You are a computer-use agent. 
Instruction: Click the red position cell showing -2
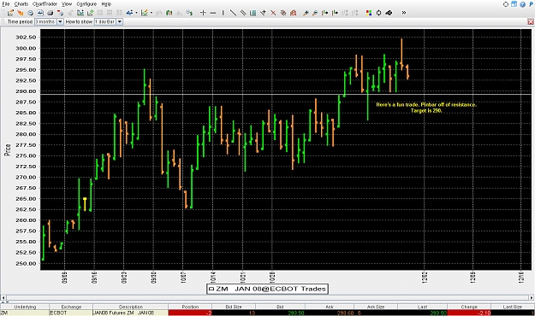point(190,313)
